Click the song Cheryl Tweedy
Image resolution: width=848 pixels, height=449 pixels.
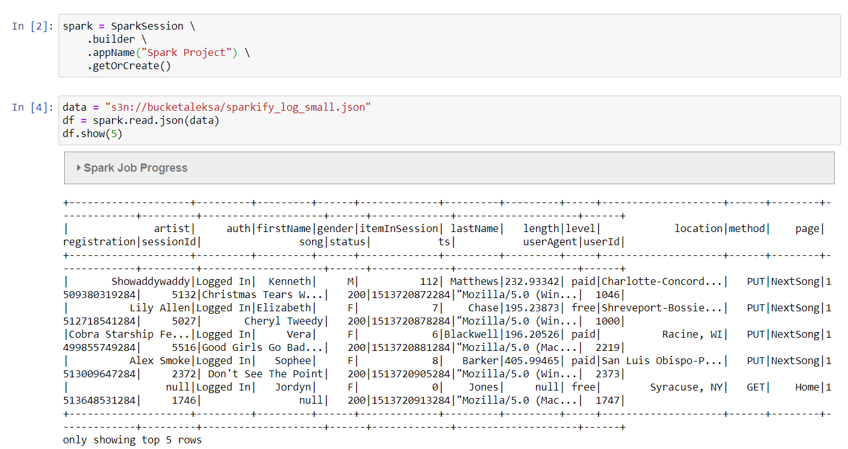pos(284,321)
